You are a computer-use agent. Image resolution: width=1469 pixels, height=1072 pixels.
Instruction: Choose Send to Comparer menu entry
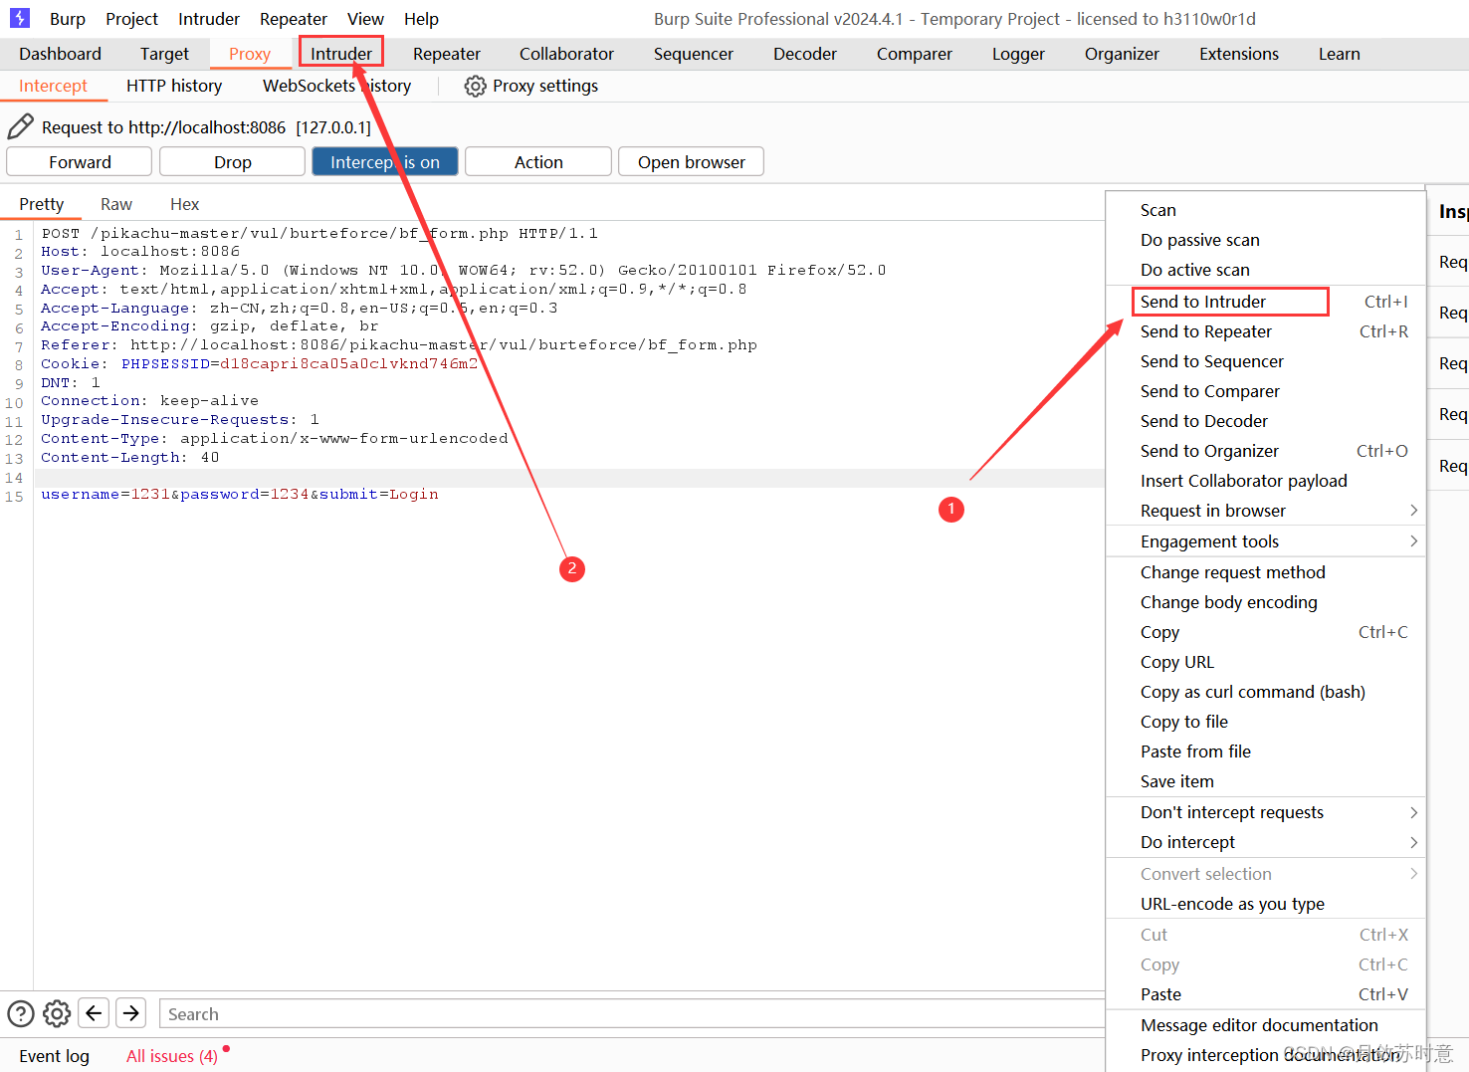(x=1266, y=391)
